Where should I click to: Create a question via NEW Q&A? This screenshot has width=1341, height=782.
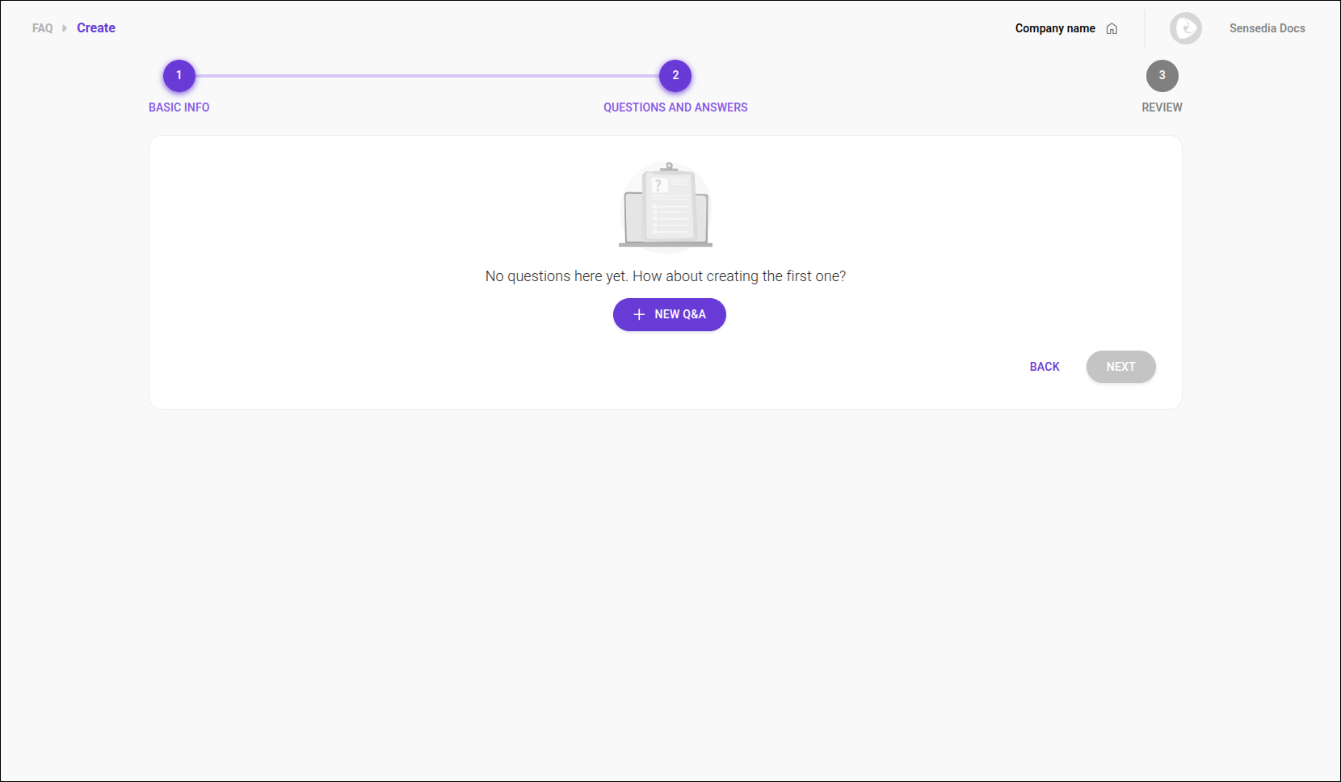click(669, 314)
